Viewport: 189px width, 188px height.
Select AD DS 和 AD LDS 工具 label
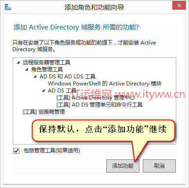(68, 77)
